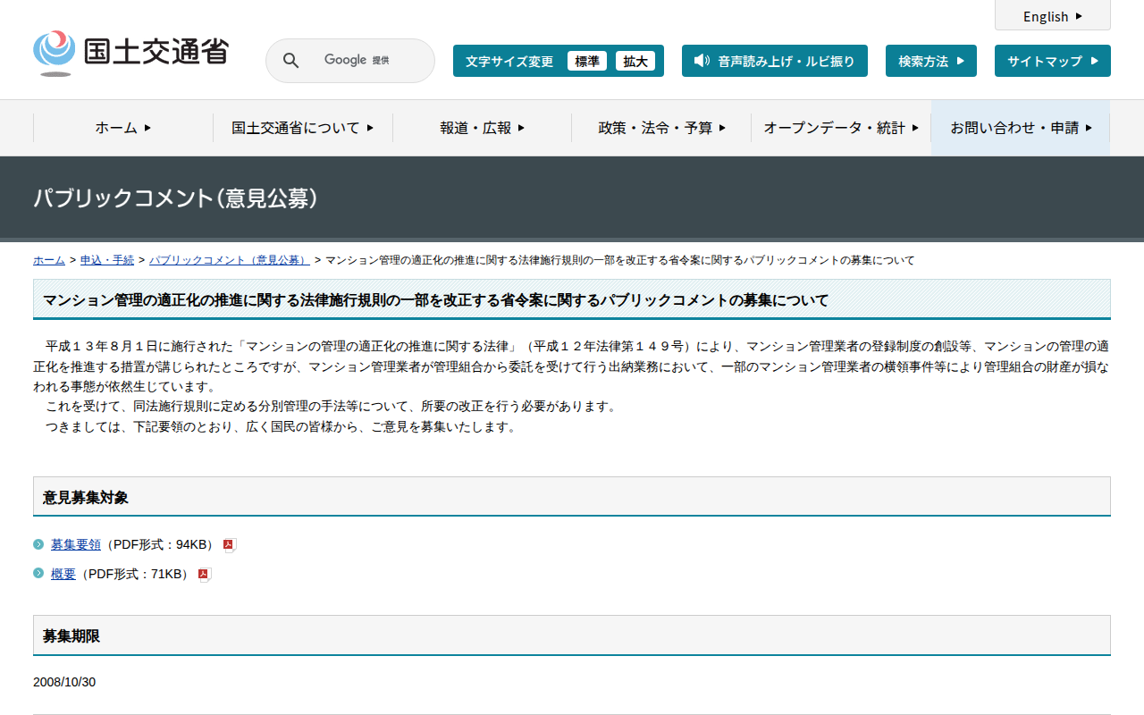Expand the 国土交通省について menu
Screen dimensions: 1144x715
302,128
